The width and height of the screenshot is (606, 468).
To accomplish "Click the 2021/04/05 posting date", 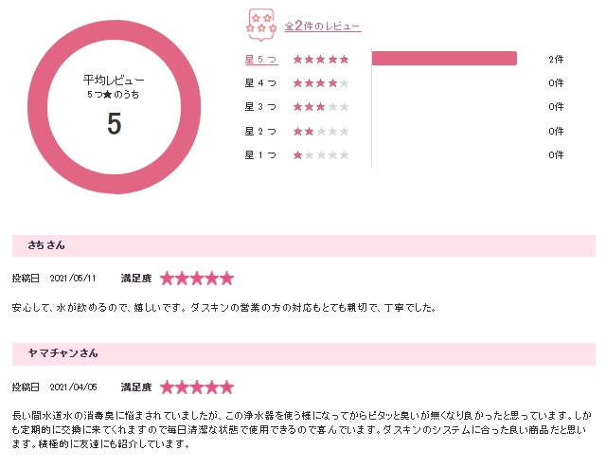I will pyautogui.click(x=73, y=387).
